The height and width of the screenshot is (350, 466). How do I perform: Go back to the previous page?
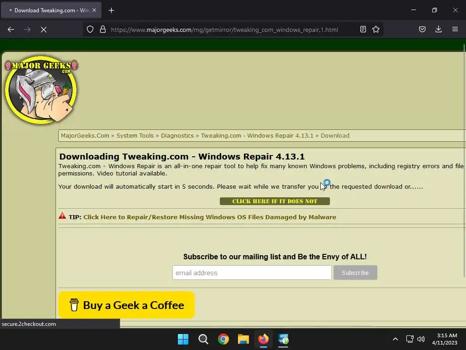coord(11,30)
